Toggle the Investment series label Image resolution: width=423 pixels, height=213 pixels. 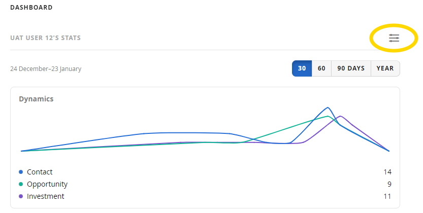pyautogui.click(x=46, y=196)
